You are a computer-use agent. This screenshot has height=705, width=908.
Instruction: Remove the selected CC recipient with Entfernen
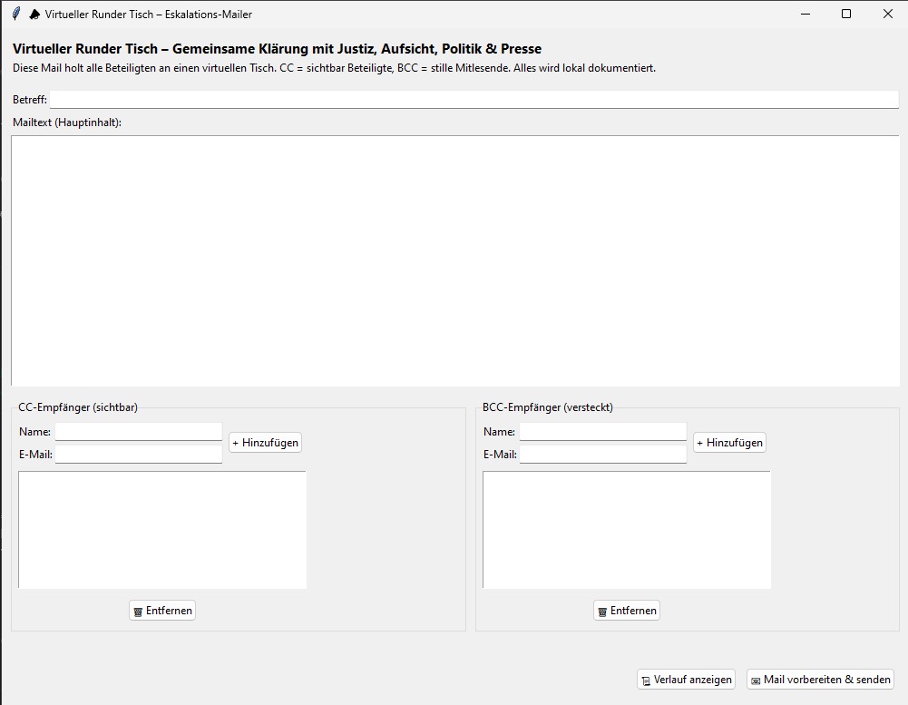click(162, 611)
